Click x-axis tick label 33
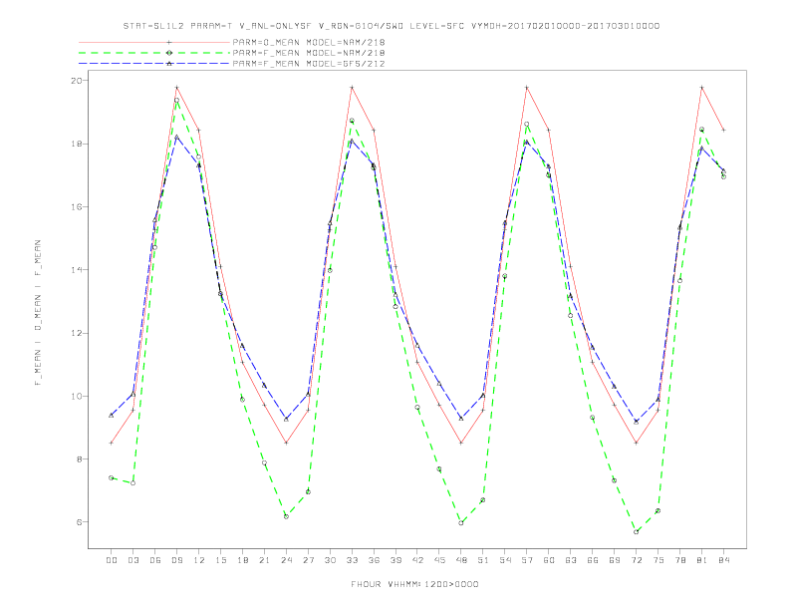The height and width of the screenshot is (610, 789). [352, 560]
